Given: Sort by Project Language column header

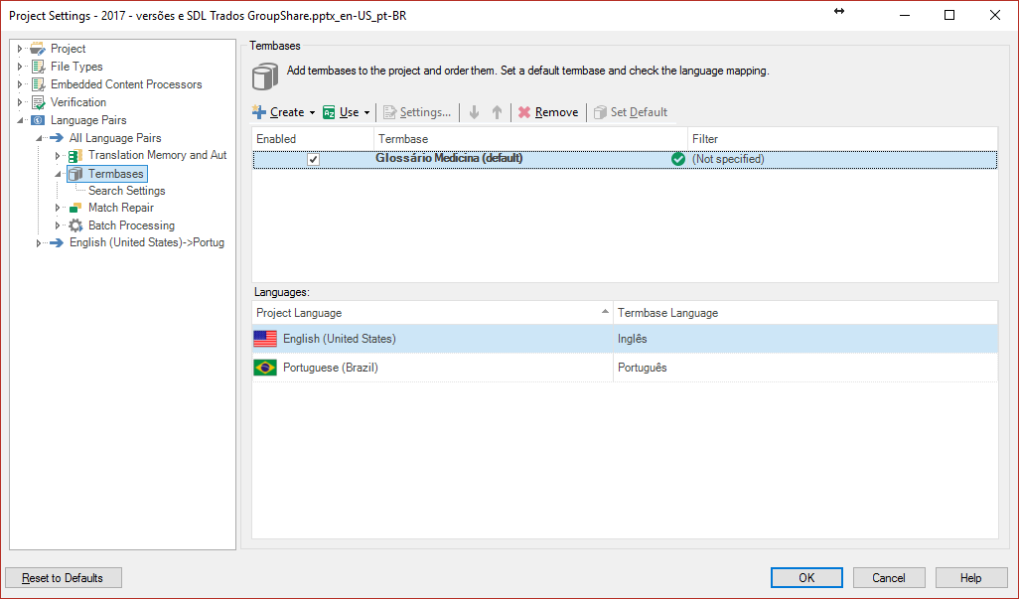Looking at the screenshot, I should tap(432, 313).
